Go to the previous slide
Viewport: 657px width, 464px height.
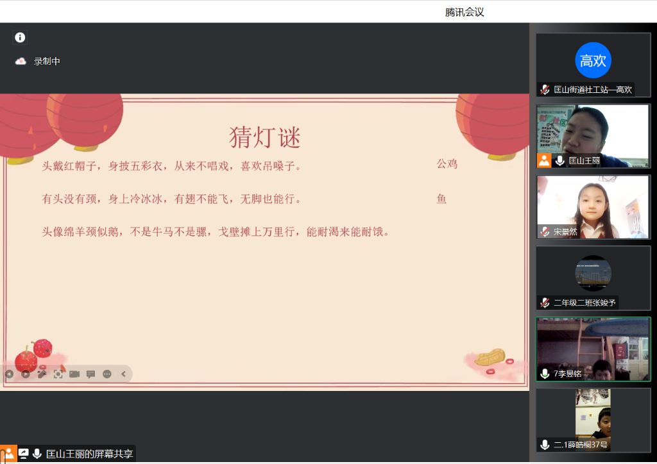[x=9, y=374]
